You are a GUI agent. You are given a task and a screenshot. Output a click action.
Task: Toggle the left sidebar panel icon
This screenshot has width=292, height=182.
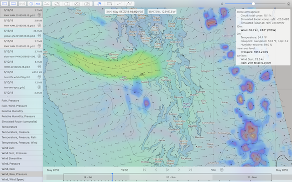[x=5, y=4]
